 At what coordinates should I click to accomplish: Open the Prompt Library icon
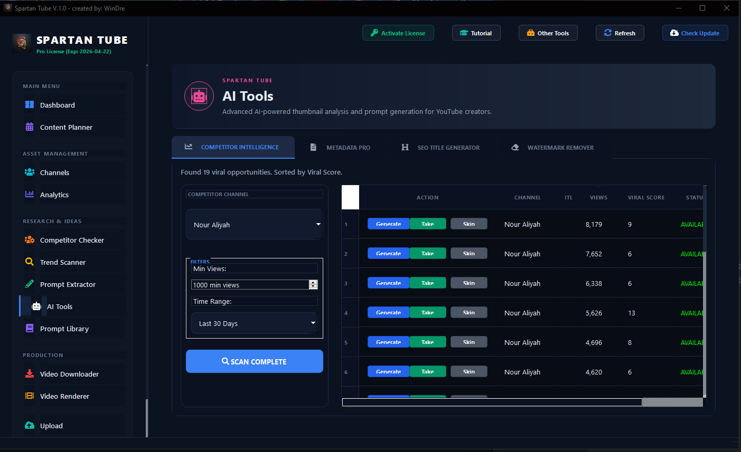[30, 329]
